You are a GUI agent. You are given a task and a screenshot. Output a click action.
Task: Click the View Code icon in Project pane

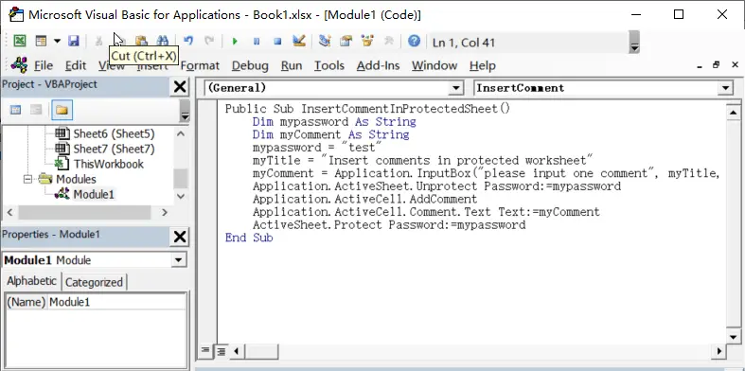16,110
